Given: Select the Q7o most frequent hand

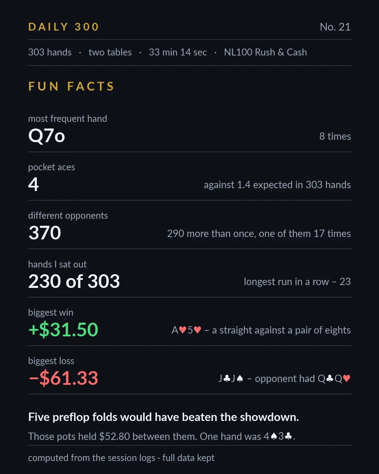Looking at the screenshot, I should [47, 136].
